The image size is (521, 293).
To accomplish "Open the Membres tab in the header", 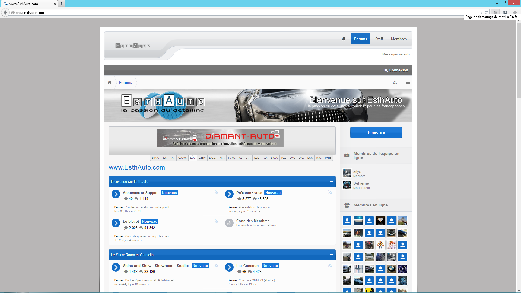I will pyautogui.click(x=399, y=39).
